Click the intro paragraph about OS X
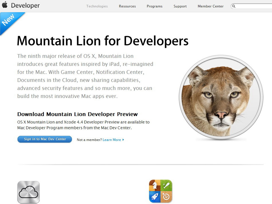The height and width of the screenshot is (204, 272). [85, 76]
